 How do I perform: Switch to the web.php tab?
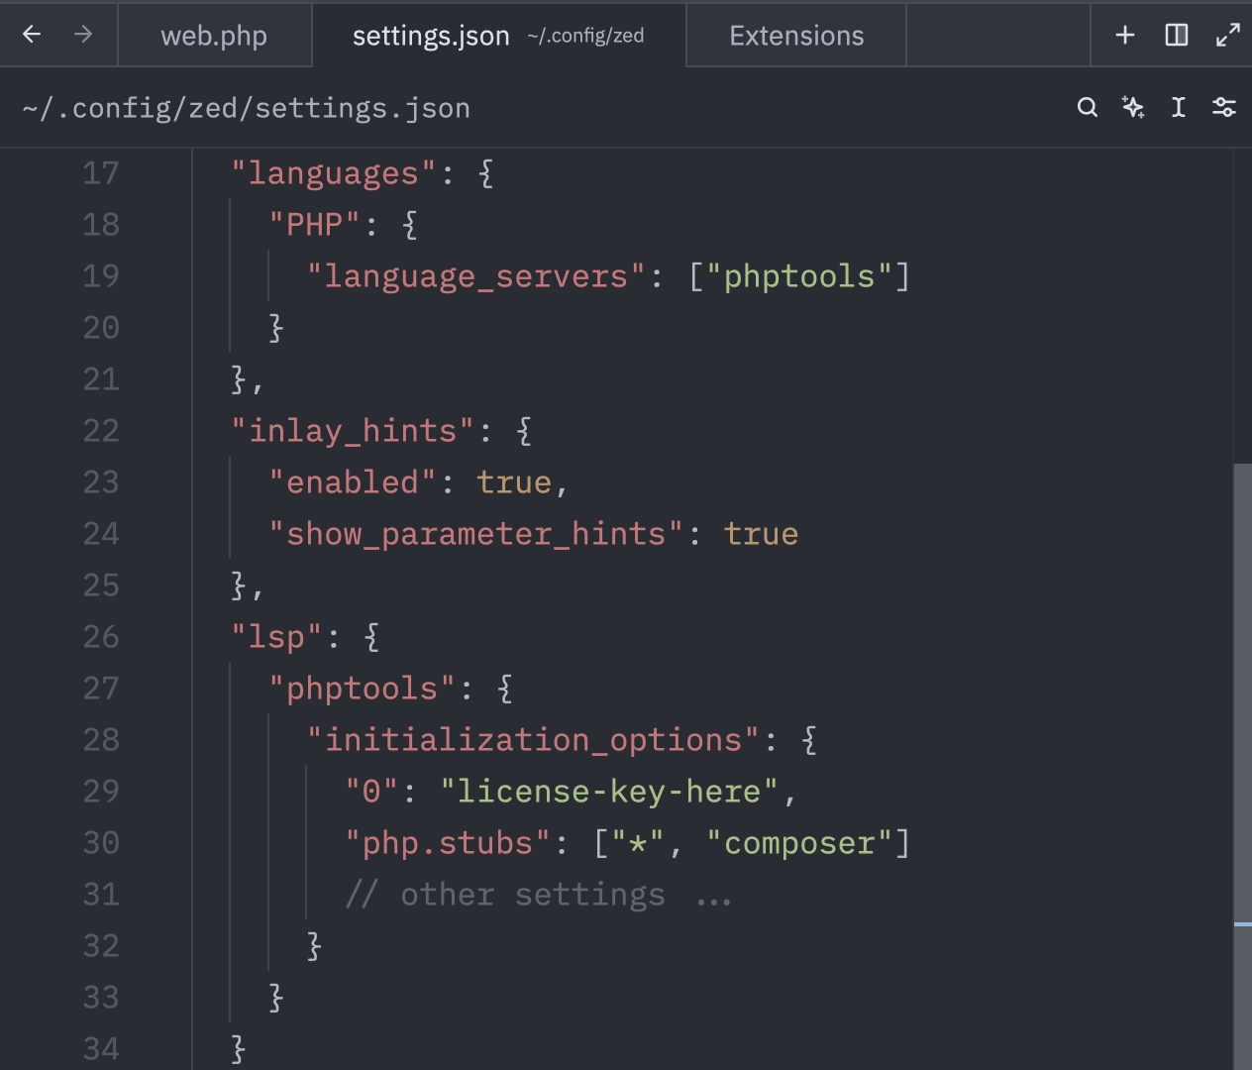click(x=214, y=36)
